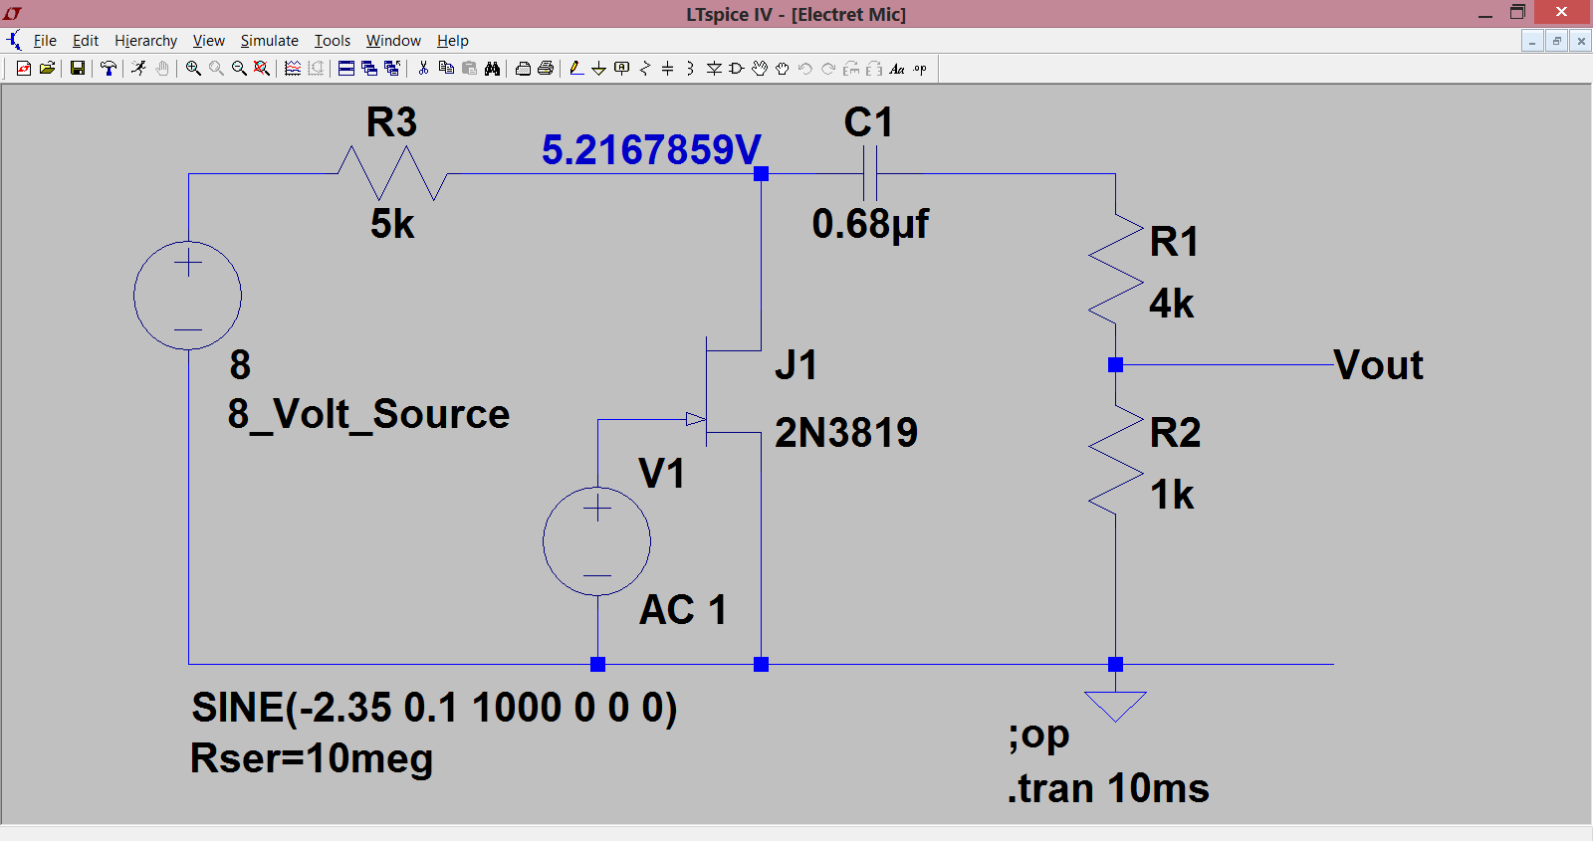This screenshot has width=1593, height=841.
Task: Click the R1 resistor symbol
Action: tap(1115, 269)
